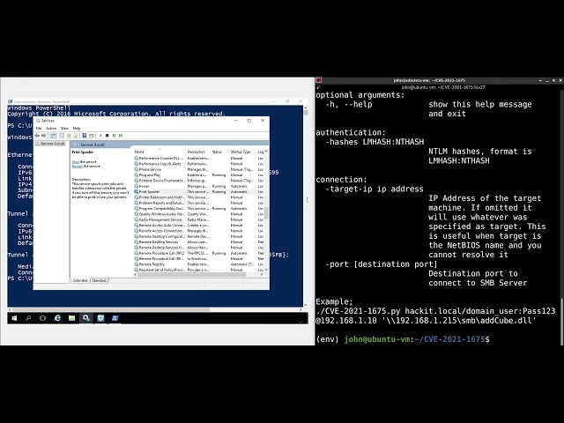Click the Start Service play icon
The image size is (564, 423).
tap(100, 136)
